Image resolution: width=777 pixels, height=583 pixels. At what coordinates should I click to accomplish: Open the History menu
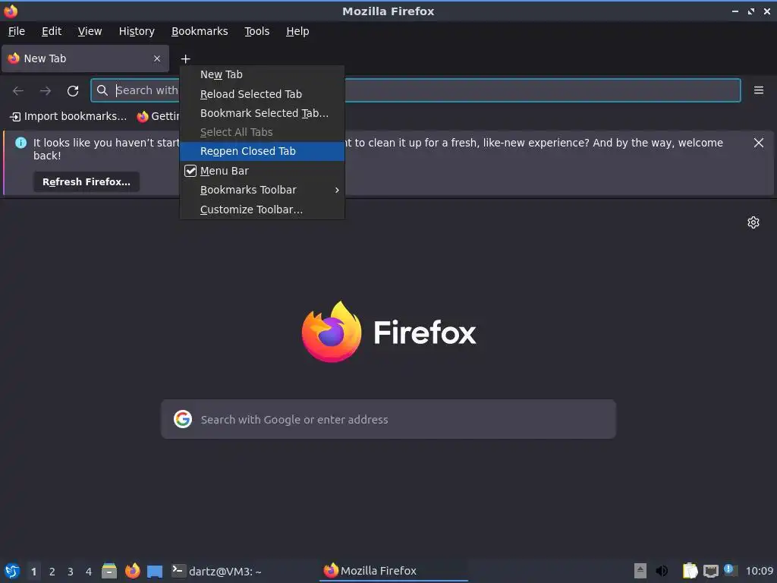point(137,31)
